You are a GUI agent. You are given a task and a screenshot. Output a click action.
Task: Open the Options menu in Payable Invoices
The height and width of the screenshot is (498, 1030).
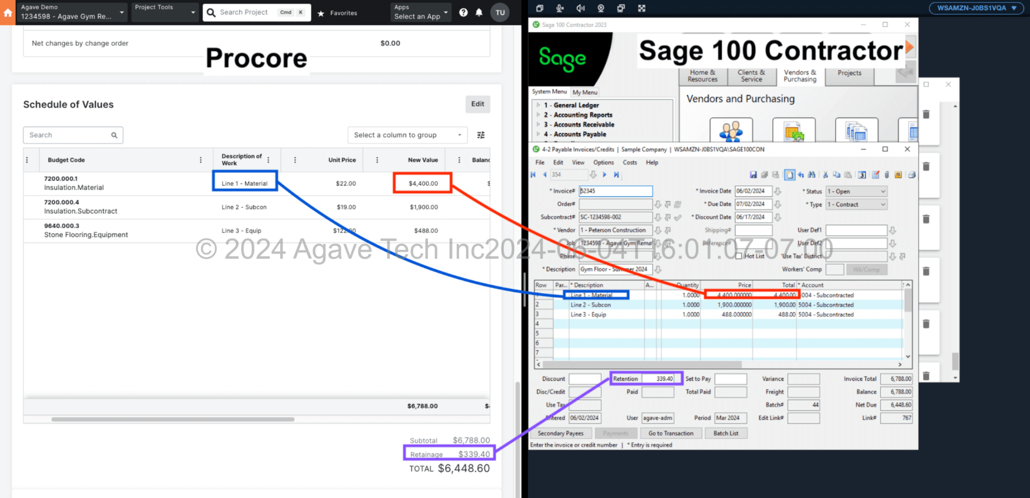603,163
